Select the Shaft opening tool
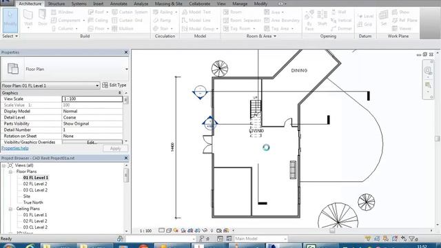 click(322, 18)
